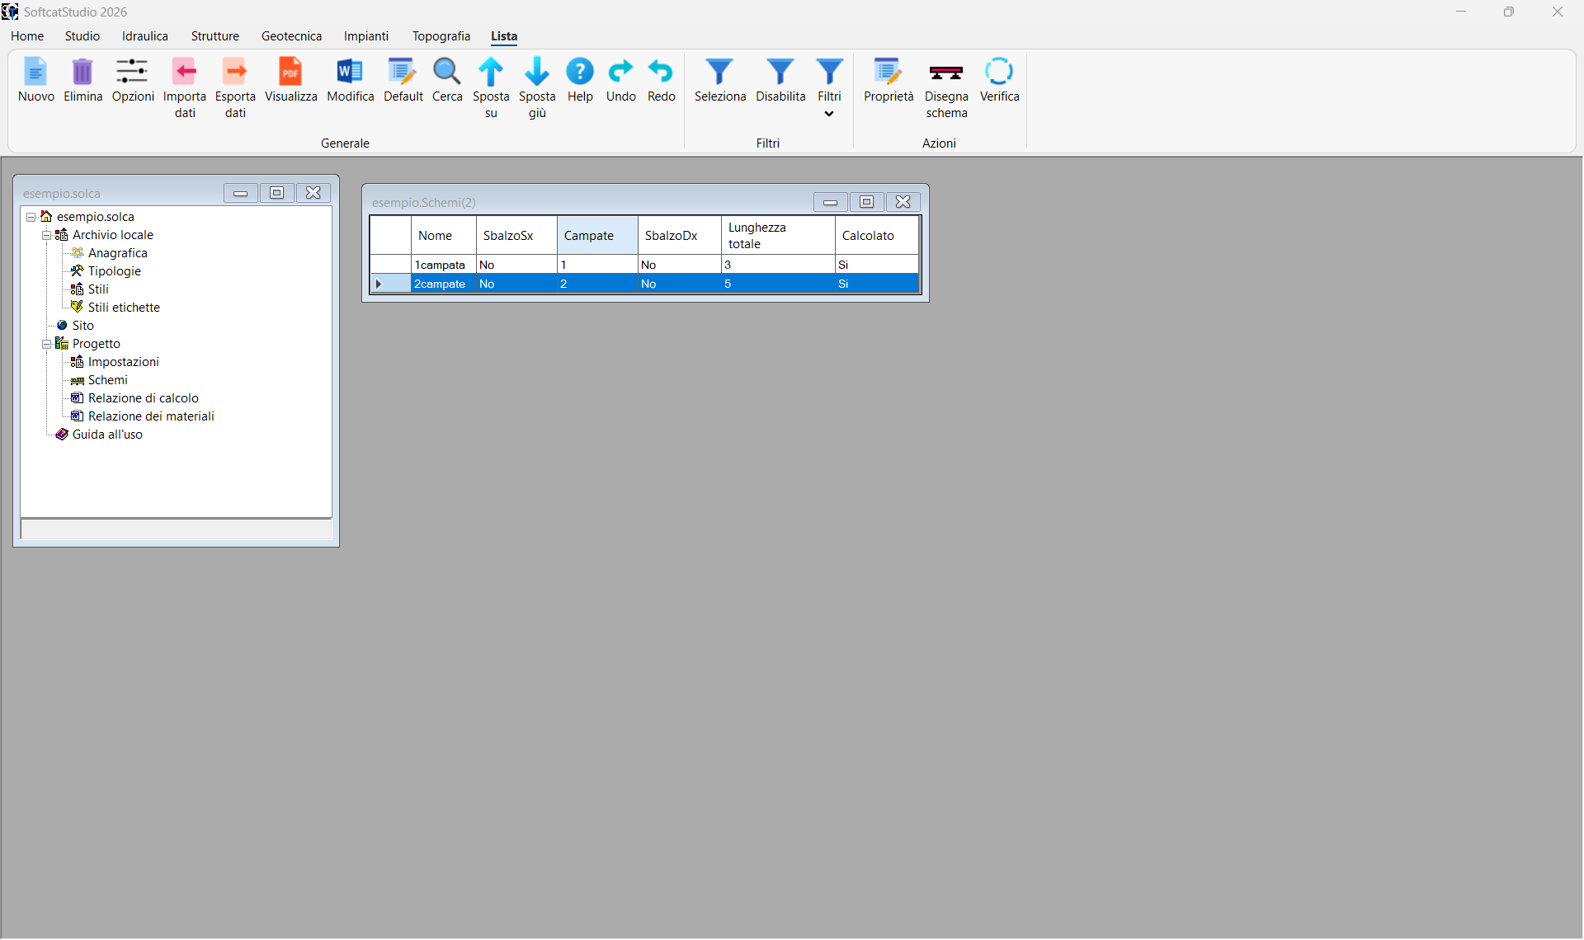Maximize the esempio.solca panel
This screenshot has width=1584, height=940.
click(x=276, y=193)
